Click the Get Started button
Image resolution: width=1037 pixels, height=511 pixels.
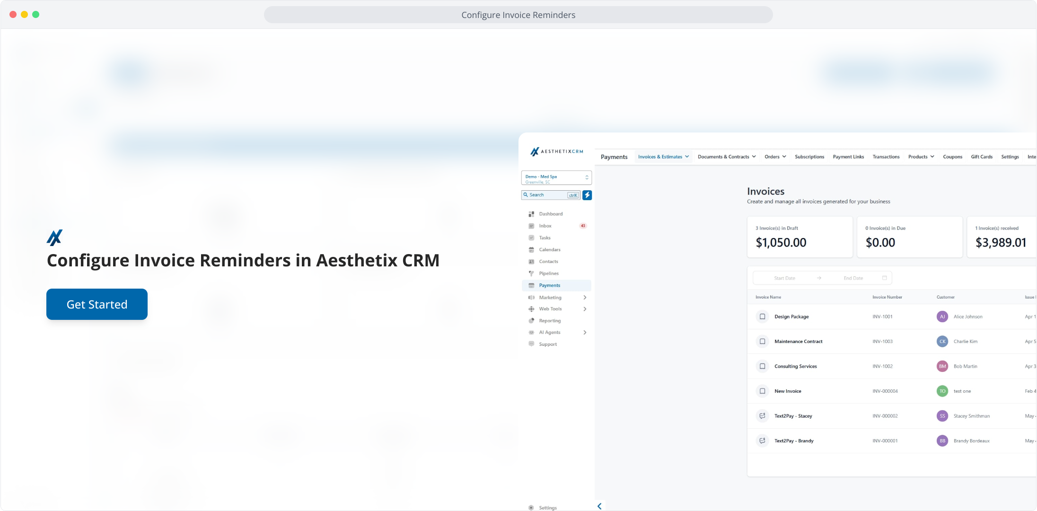pyautogui.click(x=97, y=304)
